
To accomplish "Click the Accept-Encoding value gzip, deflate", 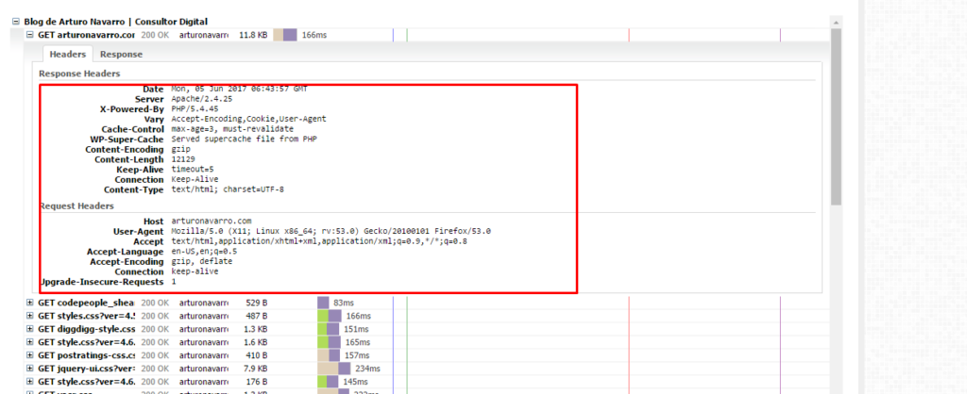I will click(202, 261).
